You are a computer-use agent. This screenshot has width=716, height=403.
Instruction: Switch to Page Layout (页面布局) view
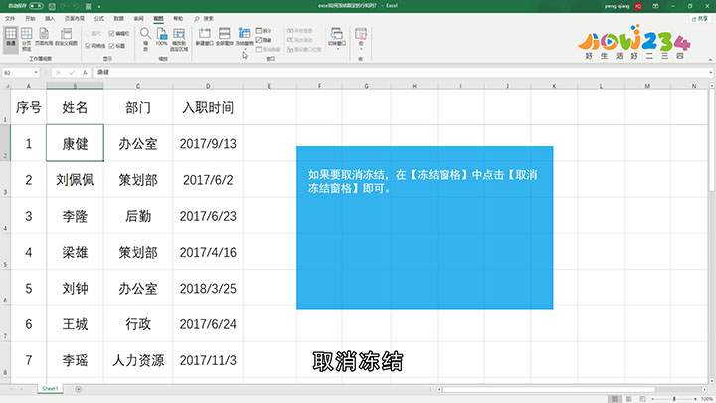[44, 37]
